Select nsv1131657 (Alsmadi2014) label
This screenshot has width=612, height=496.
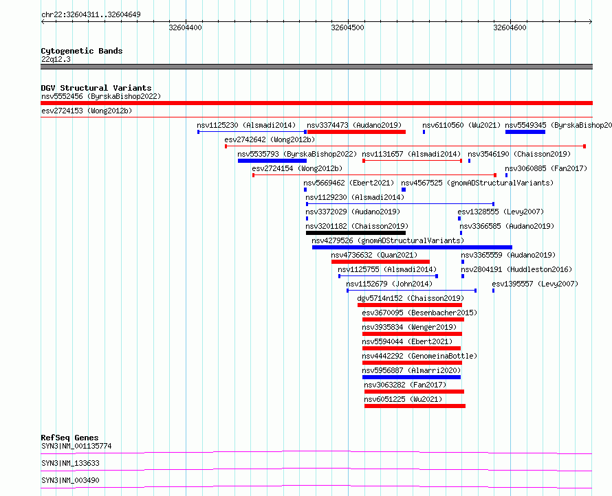coord(411,154)
